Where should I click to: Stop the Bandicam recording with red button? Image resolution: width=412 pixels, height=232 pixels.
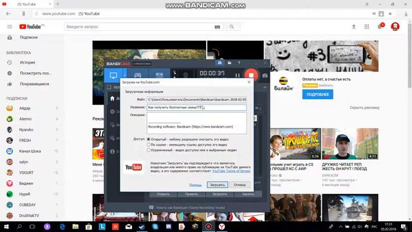(251, 75)
